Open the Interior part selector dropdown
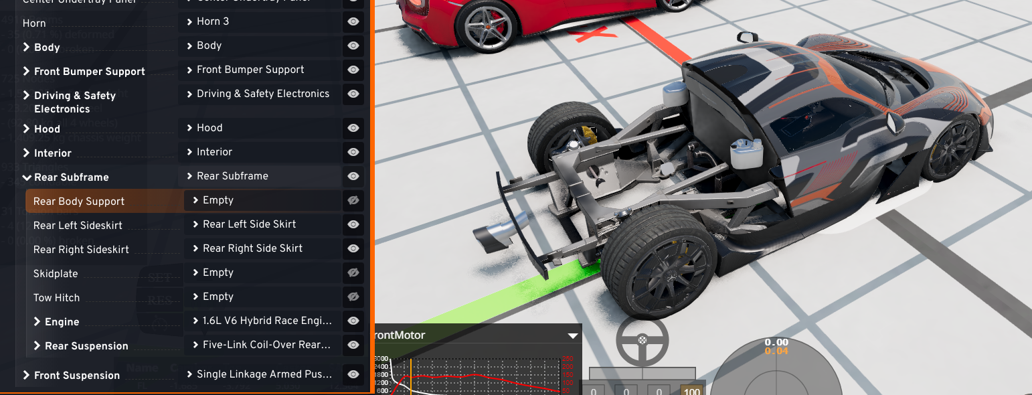The height and width of the screenshot is (395, 1032). tap(260, 152)
